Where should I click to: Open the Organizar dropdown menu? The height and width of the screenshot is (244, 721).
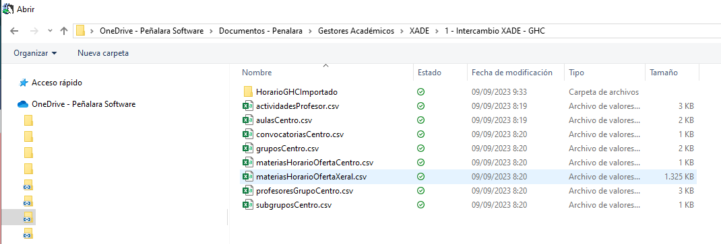(36, 53)
